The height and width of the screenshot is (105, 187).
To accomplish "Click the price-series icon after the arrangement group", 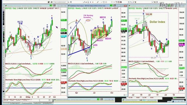I will tap(129, 2).
